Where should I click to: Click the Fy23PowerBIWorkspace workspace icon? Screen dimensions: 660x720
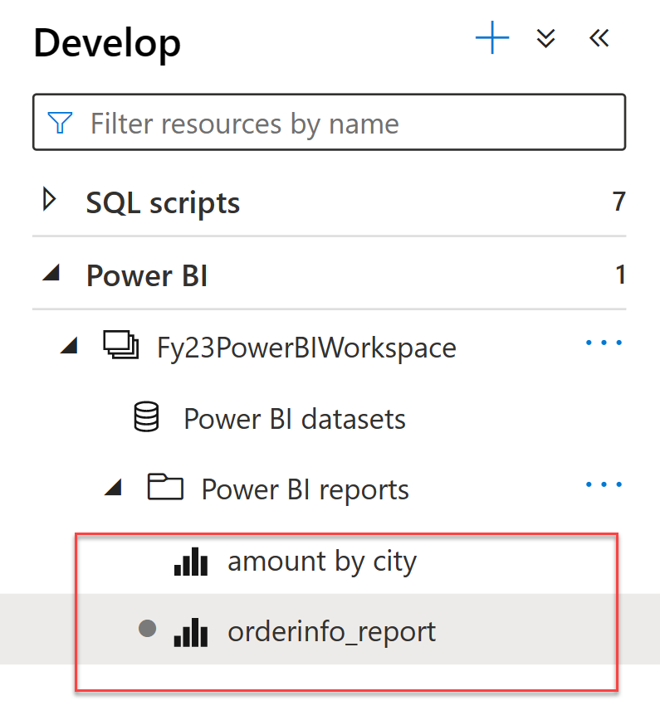point(121,345)
